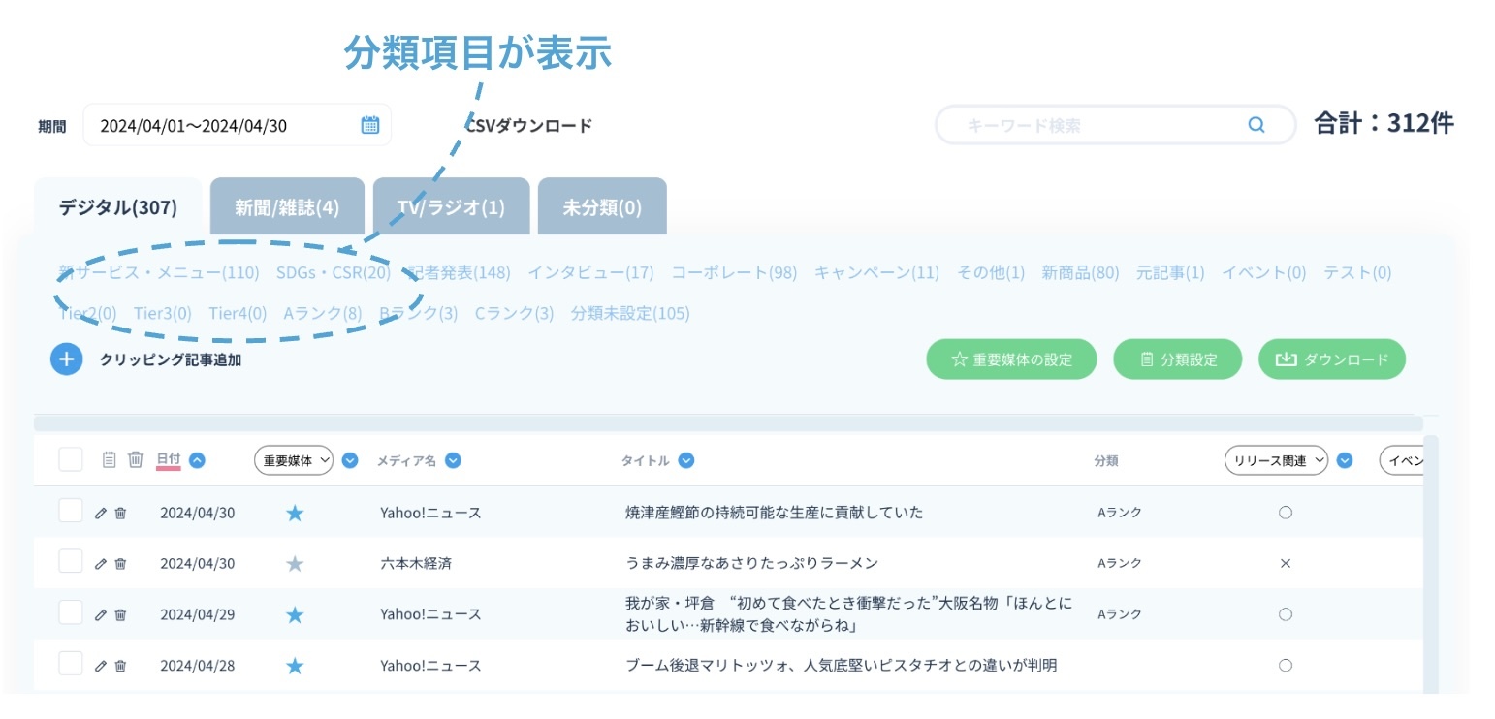Click the 分類設定 button

click(x=1178, y=359)
